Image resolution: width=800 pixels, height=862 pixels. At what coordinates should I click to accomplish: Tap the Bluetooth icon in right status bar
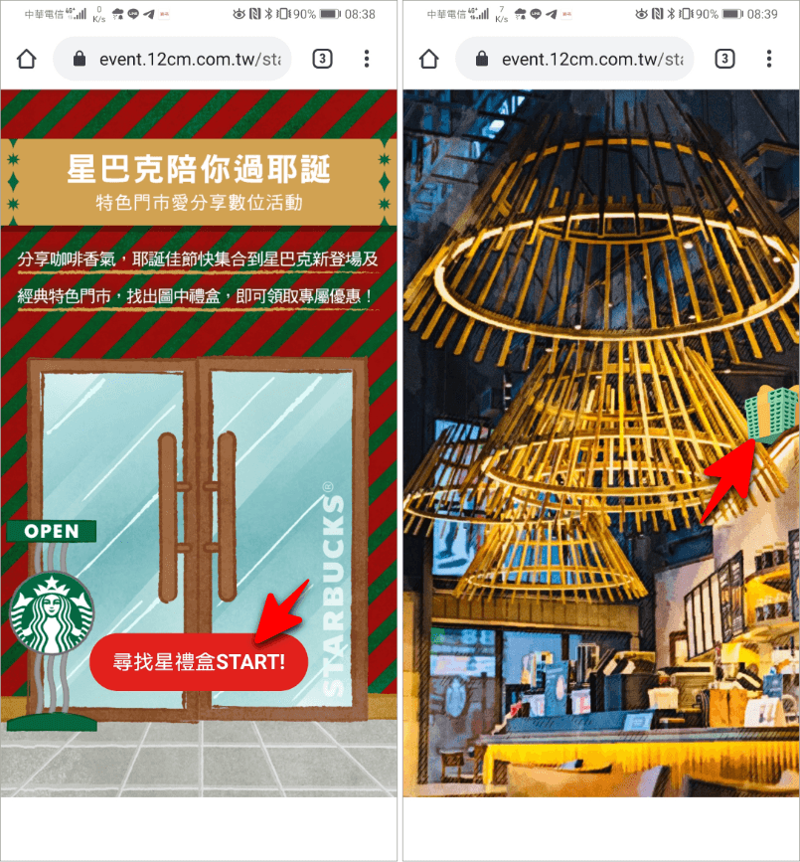coord(671,14)
